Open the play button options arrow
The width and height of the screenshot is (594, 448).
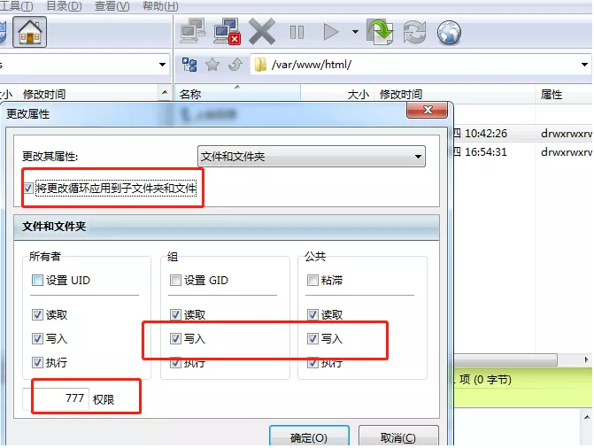pos(355,32)
